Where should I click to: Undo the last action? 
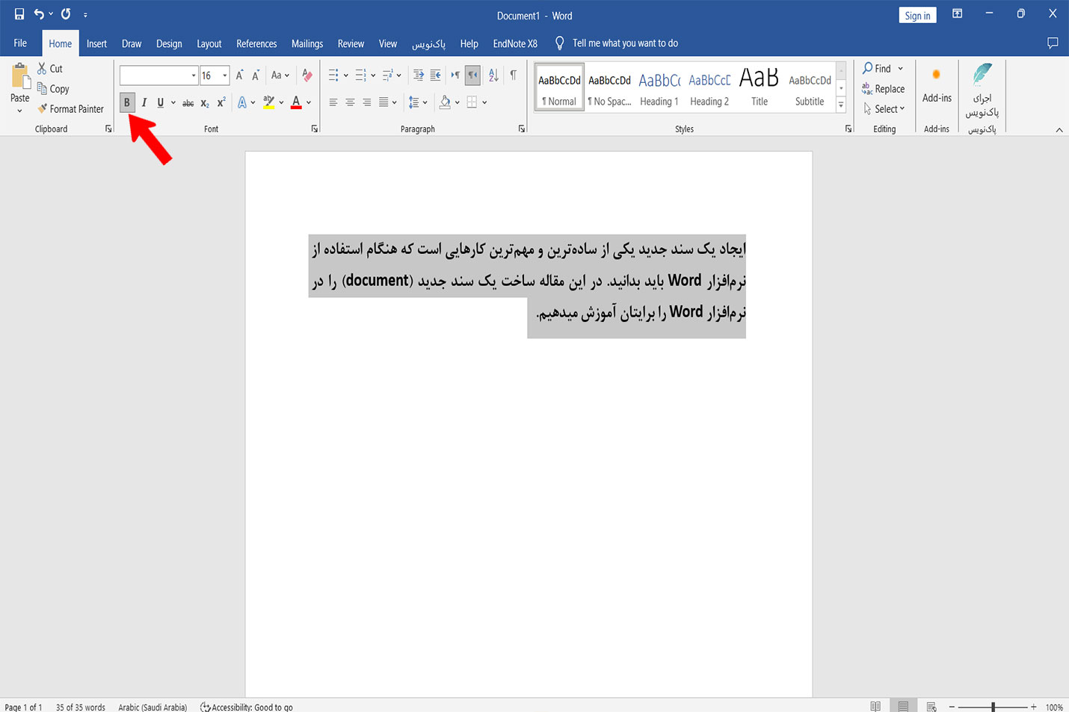(39, 14)
